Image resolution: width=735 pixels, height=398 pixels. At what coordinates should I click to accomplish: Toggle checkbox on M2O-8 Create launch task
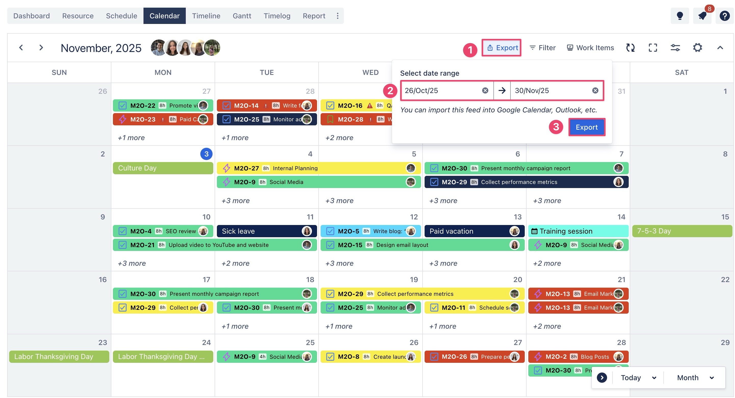(330, 357)
